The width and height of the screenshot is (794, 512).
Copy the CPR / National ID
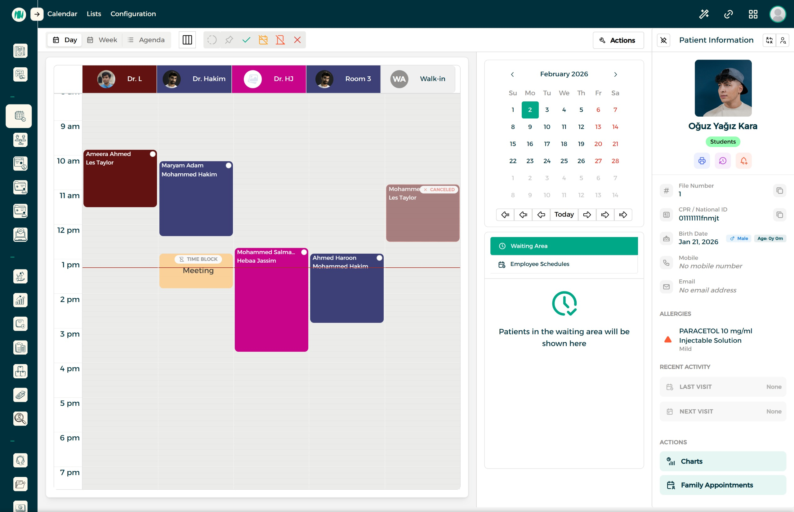780,214
